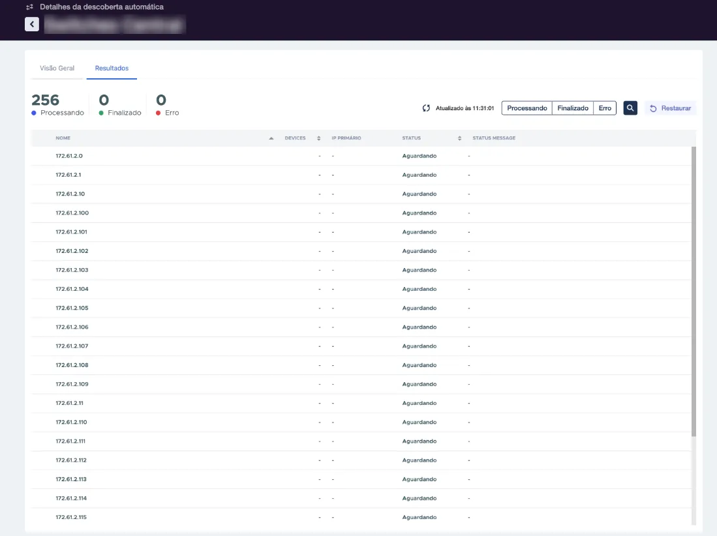
Task: Open search with the magnifying glass button
Action: [x=630, y=108]
